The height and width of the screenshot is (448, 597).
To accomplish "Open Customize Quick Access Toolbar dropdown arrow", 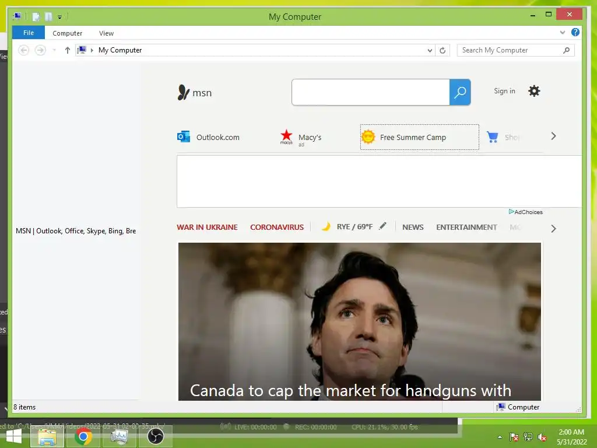I will [60, 17].
